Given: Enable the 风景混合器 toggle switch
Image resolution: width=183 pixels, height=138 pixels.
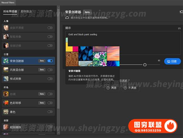Looking at the screenshot, I should [x=50, y=70].
